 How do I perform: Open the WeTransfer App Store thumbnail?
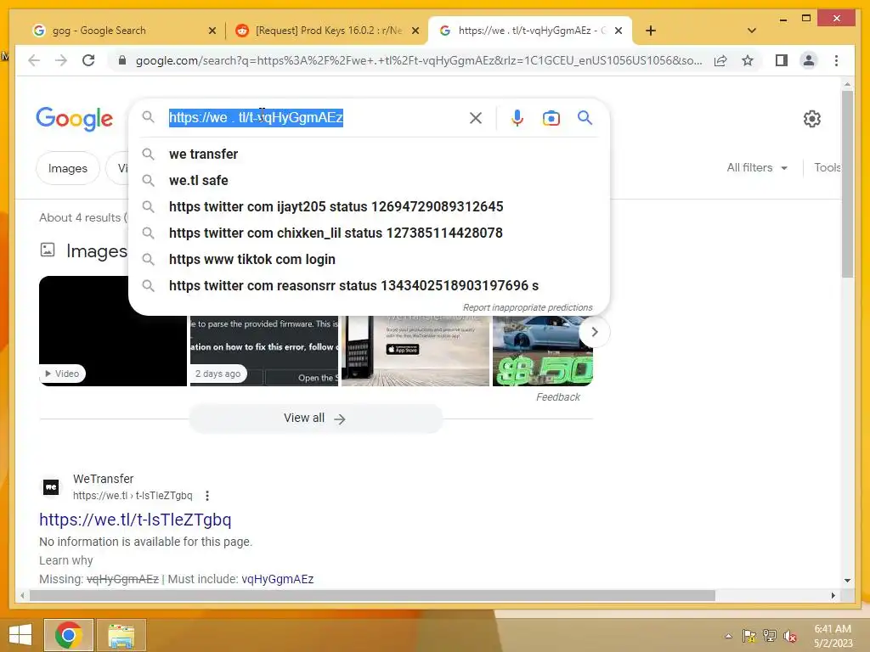(415, 351)
